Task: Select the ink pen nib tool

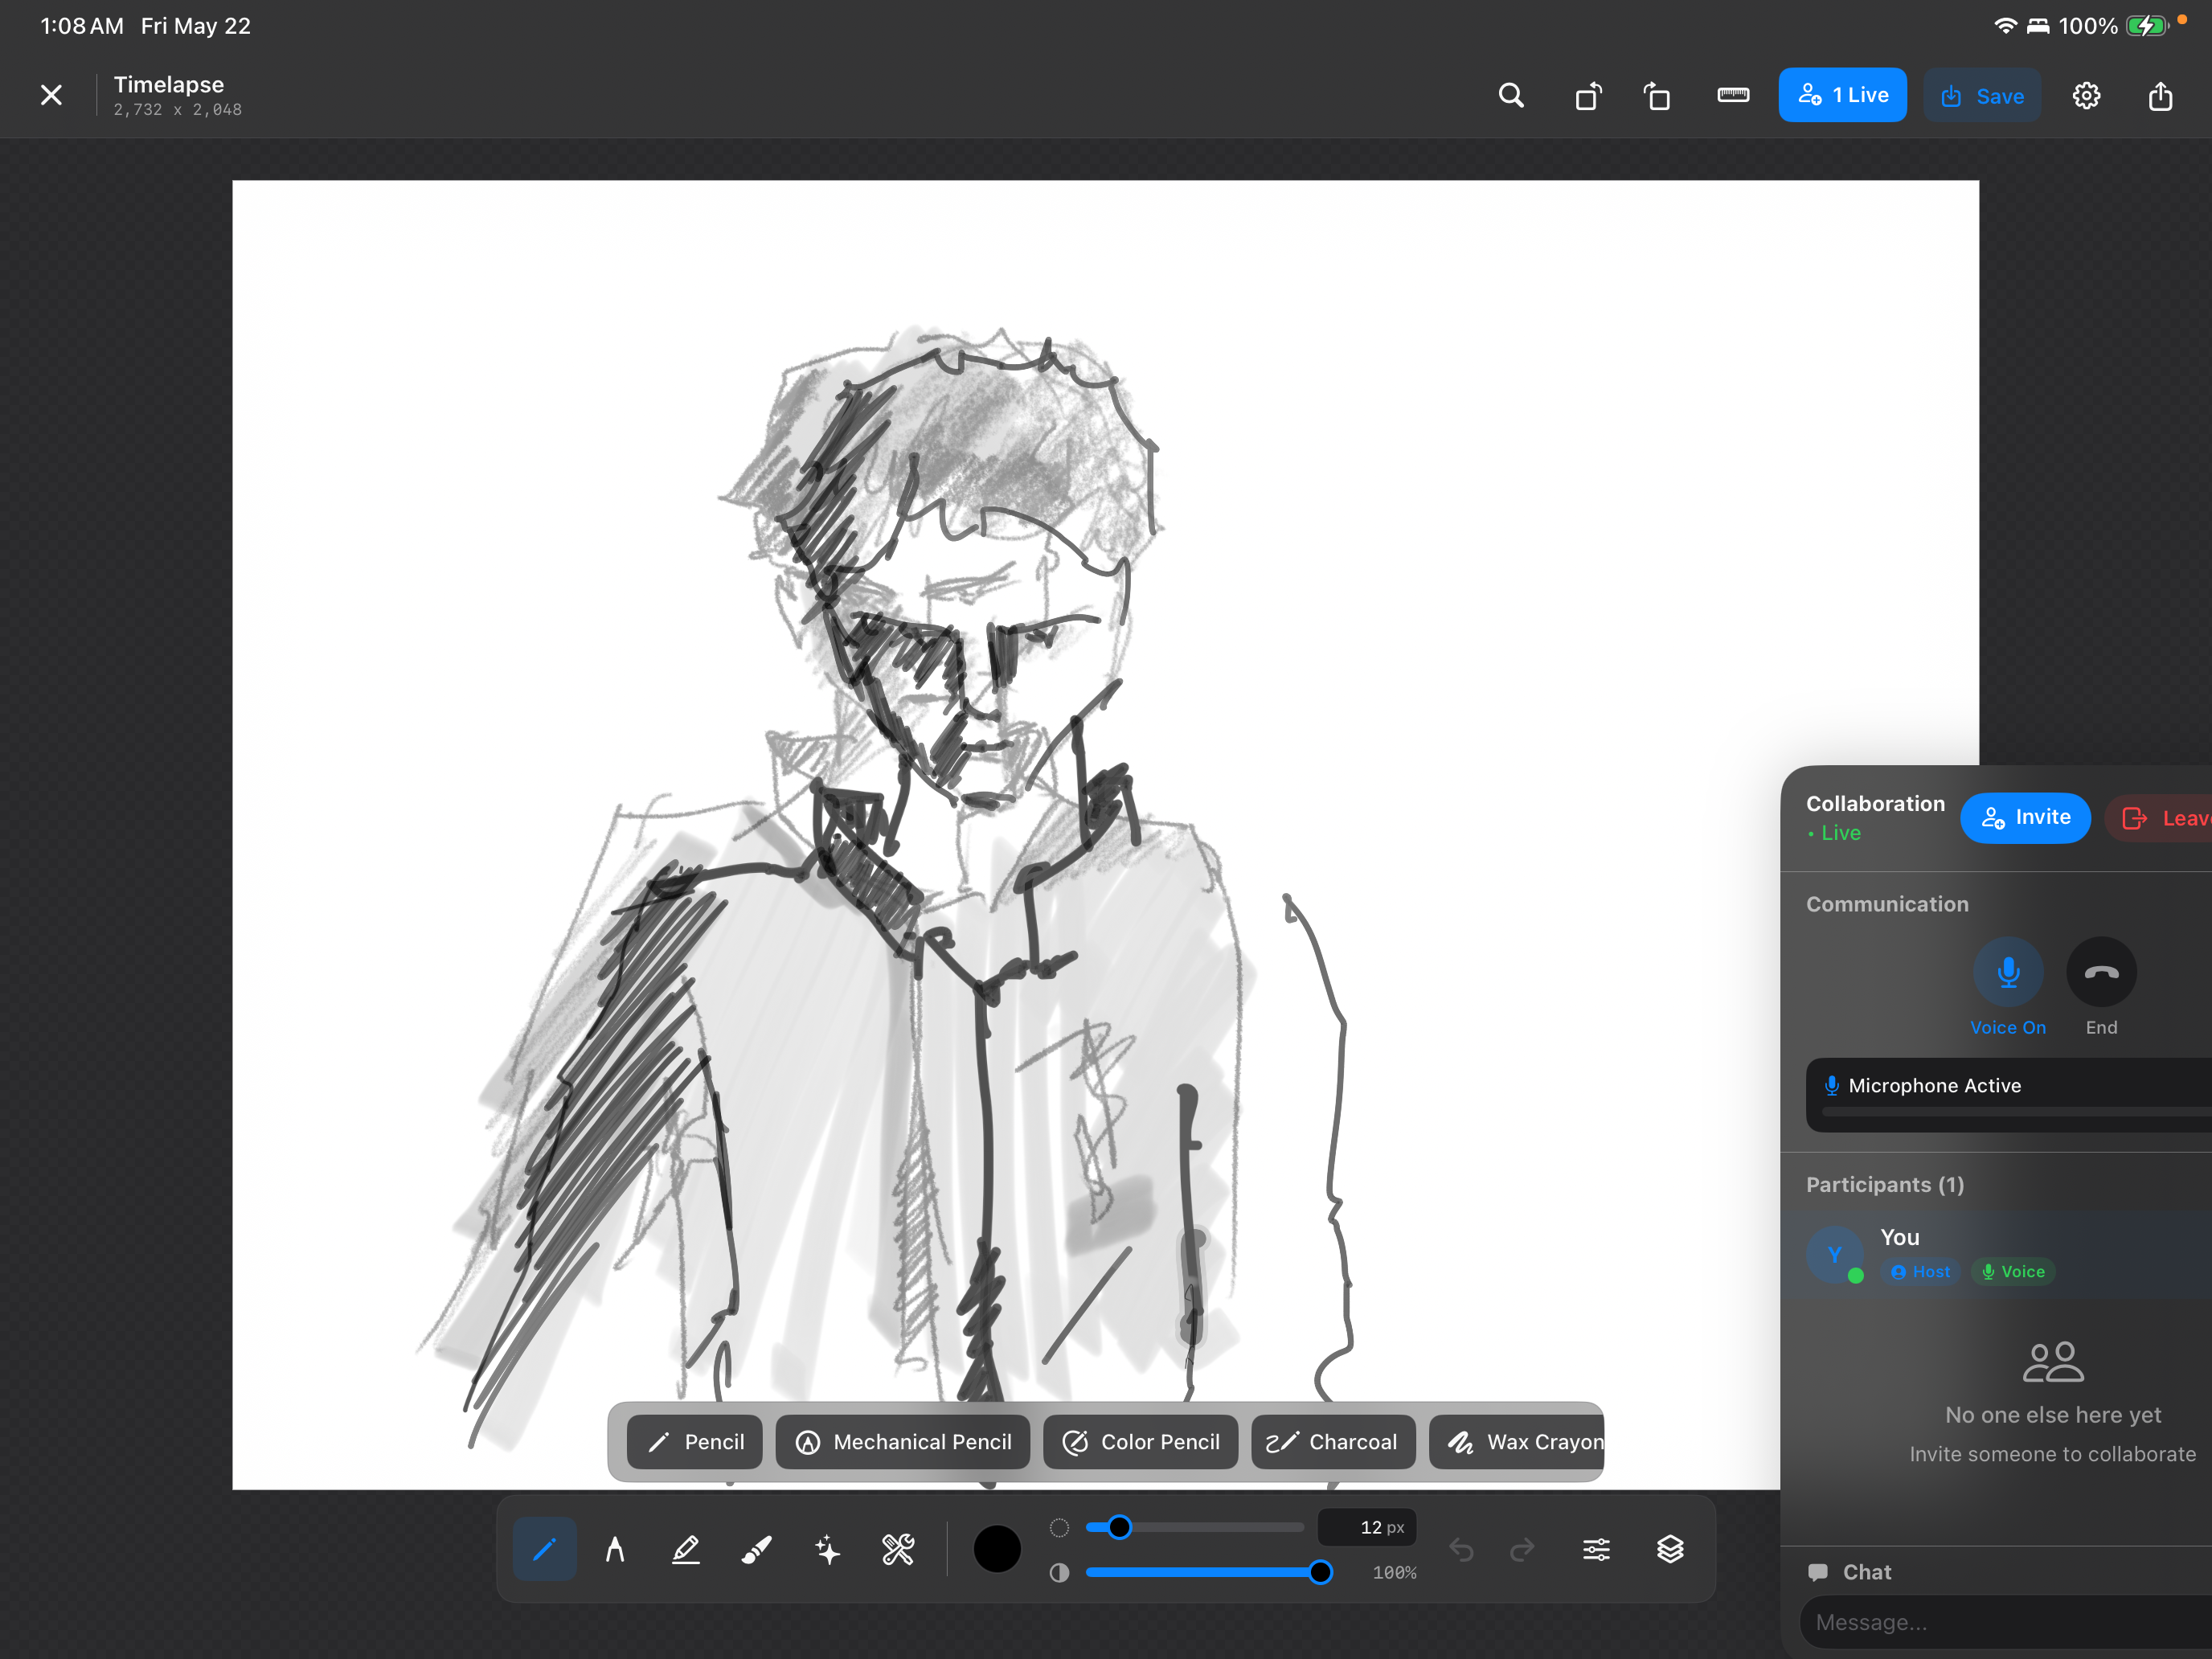Action: pyautogui.click(x=615, y=1549)
